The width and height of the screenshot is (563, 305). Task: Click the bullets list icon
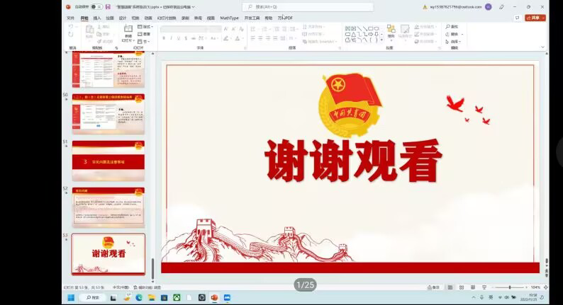(x=253, y=29)
